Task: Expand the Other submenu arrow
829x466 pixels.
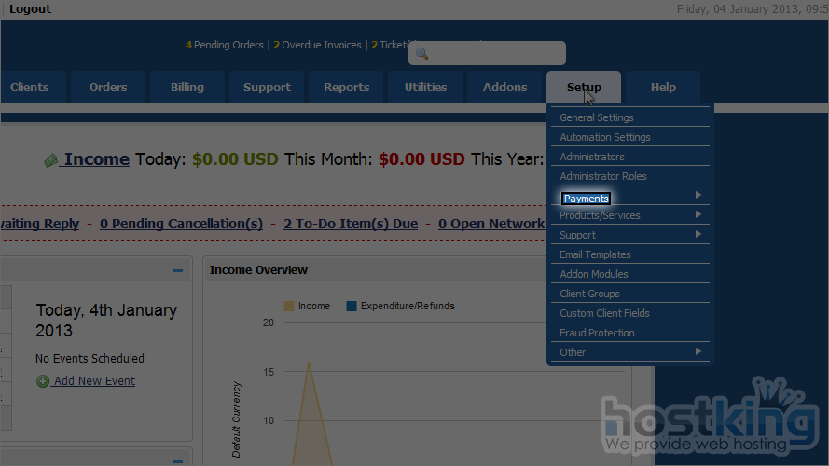Action: pos(698,351)
